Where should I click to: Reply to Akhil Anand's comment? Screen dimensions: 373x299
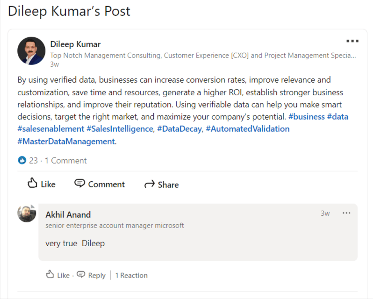point(91,275)
